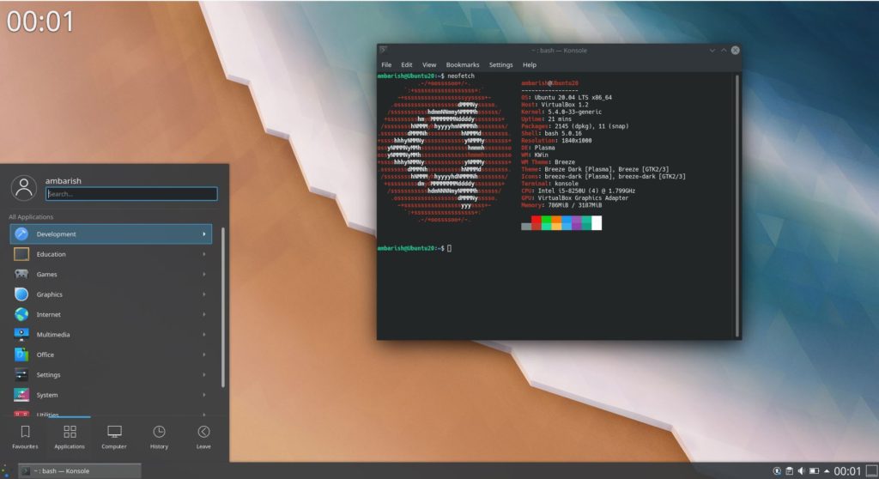Click the launcher list scrollbar
879x479 pixels.
pos(222,307)
